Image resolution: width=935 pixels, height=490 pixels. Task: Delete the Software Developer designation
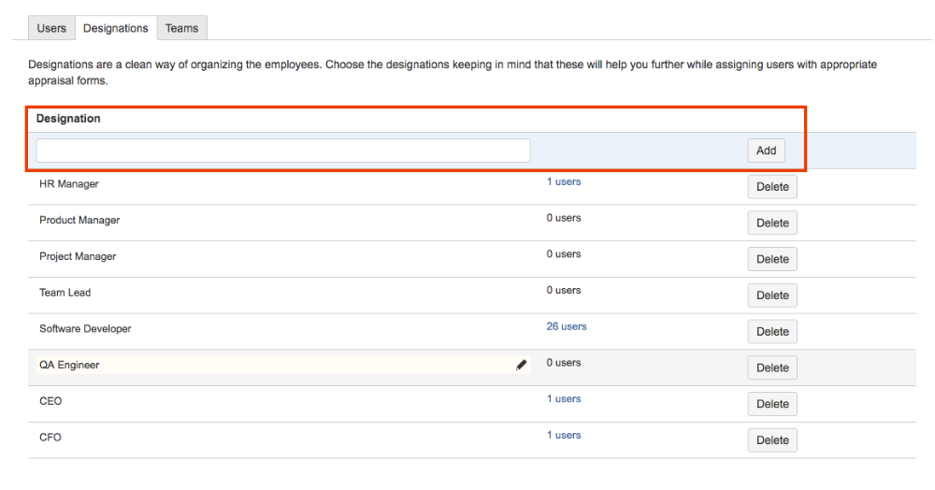coord(772,331)
